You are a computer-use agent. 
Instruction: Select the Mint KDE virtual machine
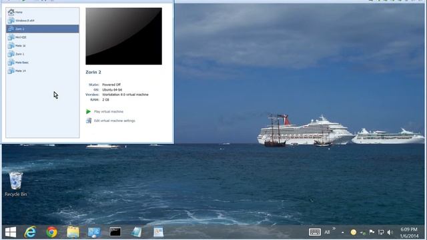point(43,37)
